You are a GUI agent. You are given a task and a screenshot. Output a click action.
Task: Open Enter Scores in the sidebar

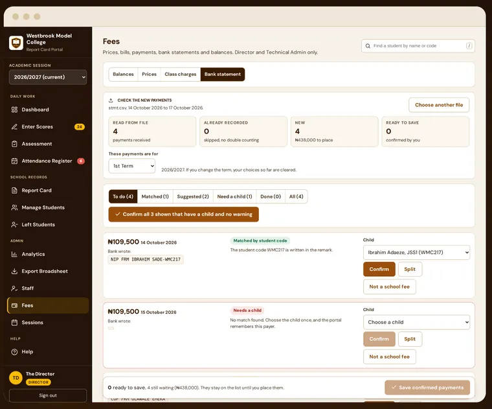48,127
